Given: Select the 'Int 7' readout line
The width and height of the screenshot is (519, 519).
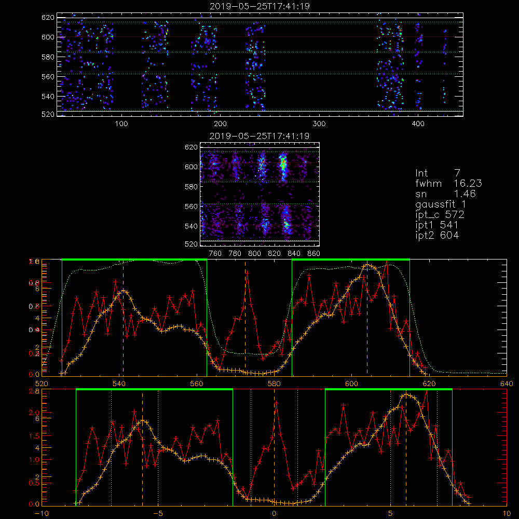Looking at the screenshot, I should click(x=438, y=173).
